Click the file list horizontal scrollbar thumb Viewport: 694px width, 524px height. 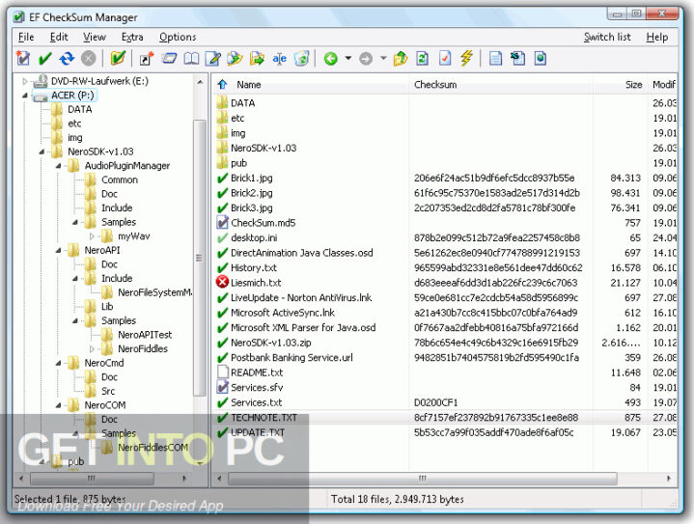(x=423, y=478)
